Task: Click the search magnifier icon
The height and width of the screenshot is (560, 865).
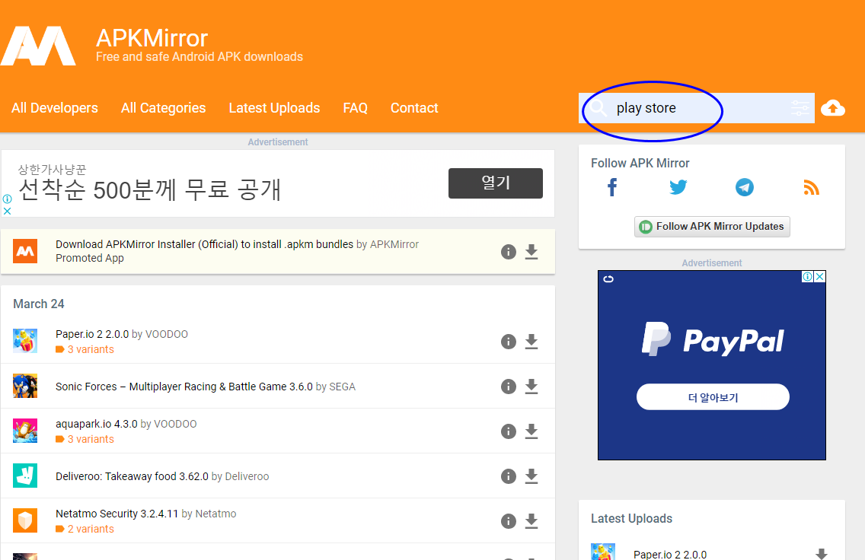Action: pyautogui.click(x=598, y=108)
